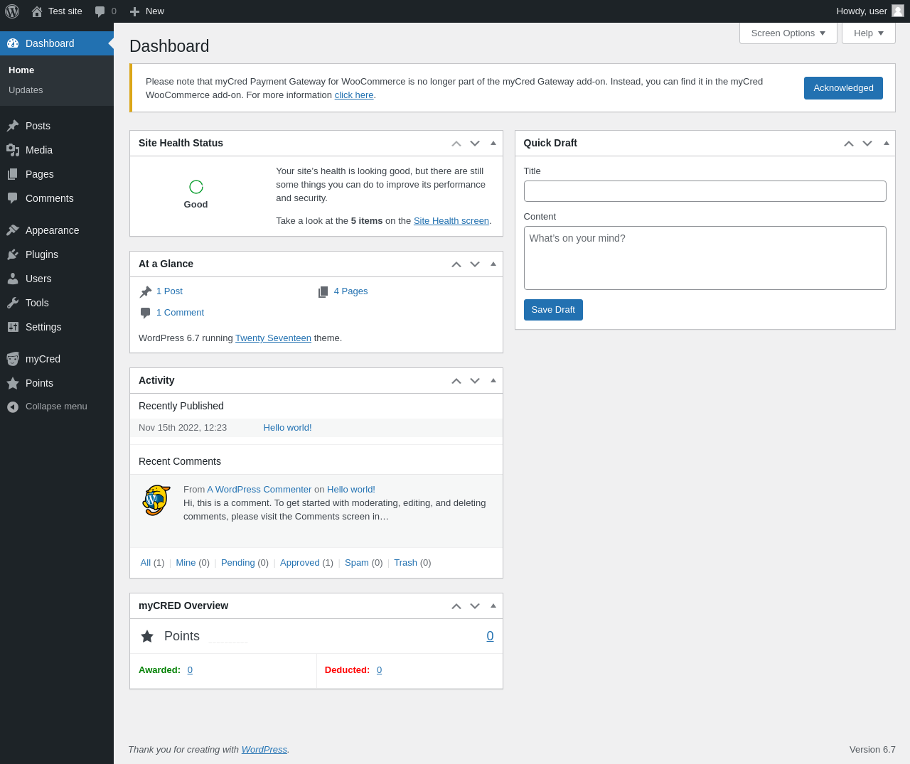Collapse the Activity panel

click(x=493, y=380)
